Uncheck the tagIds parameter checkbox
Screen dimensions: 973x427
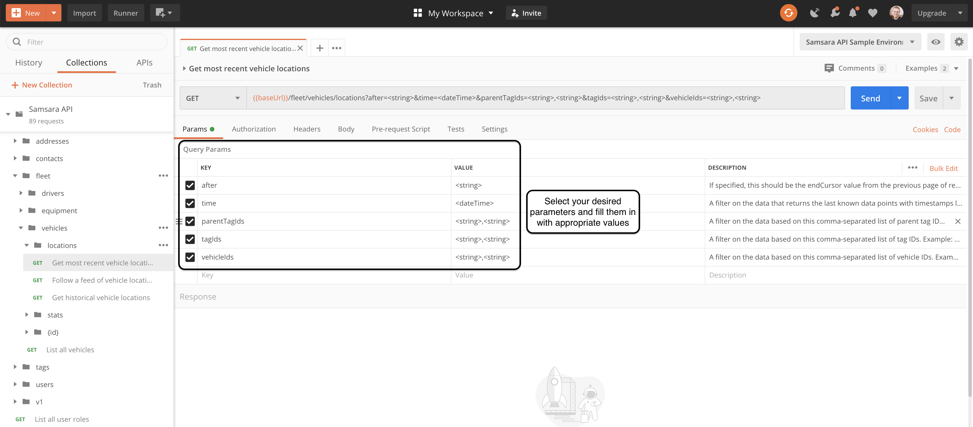pyautogui.click(x=190, y=239)
